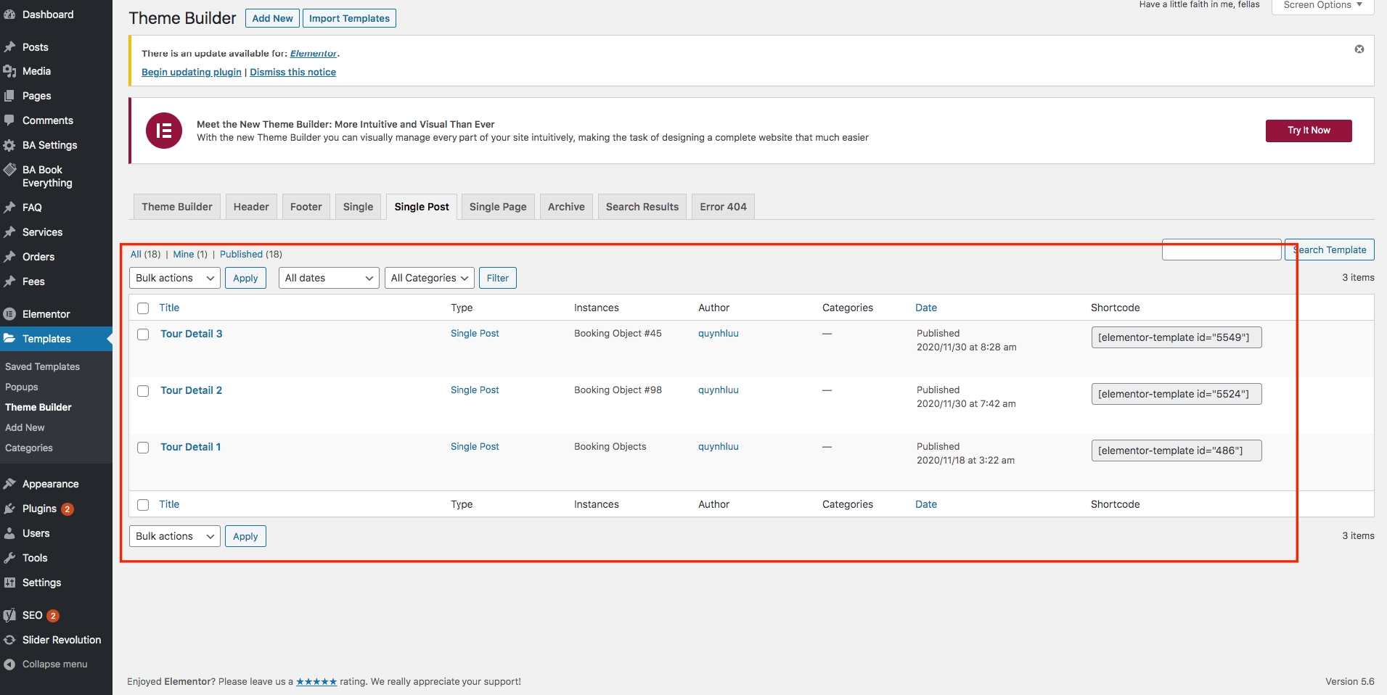The width and height of the screenshot is (1387, 695).
Task: Click the Plugins icon in sidebar
Action: click(x=9, y=509)
